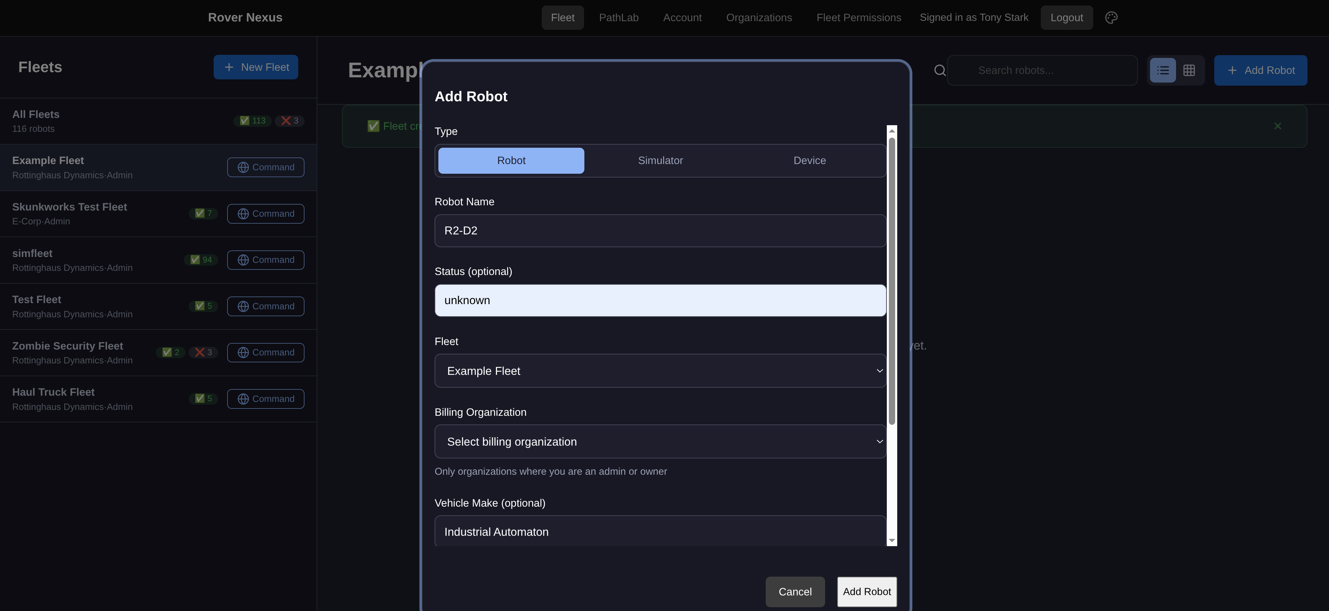
Task: Select simfleet in the sidebar
Action: coord(158,260)
